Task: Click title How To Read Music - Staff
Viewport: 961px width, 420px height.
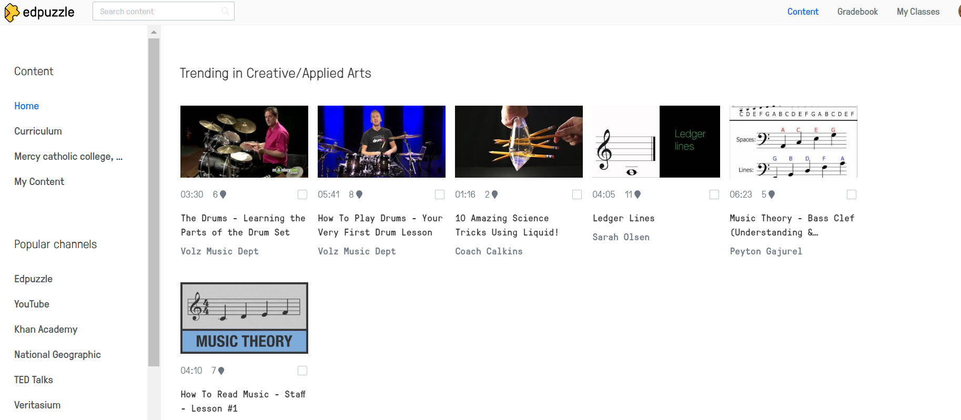Action: pos(243,401)
